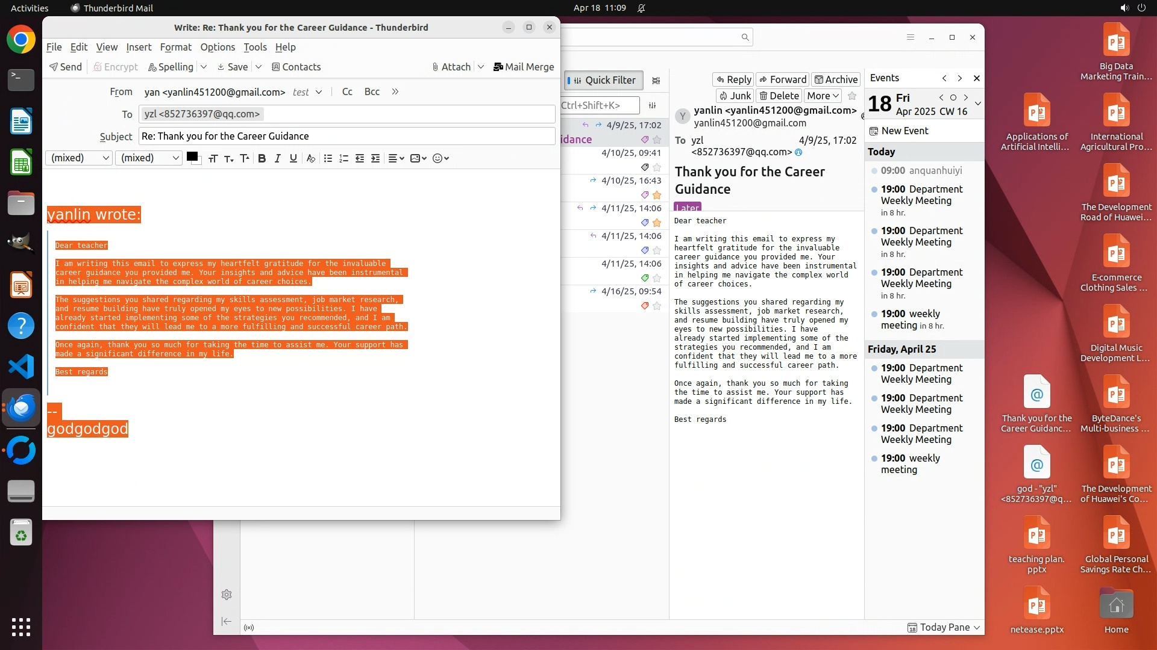Toggle bold formatting in the composer
Screen dimensions: 1157x650
262,158
